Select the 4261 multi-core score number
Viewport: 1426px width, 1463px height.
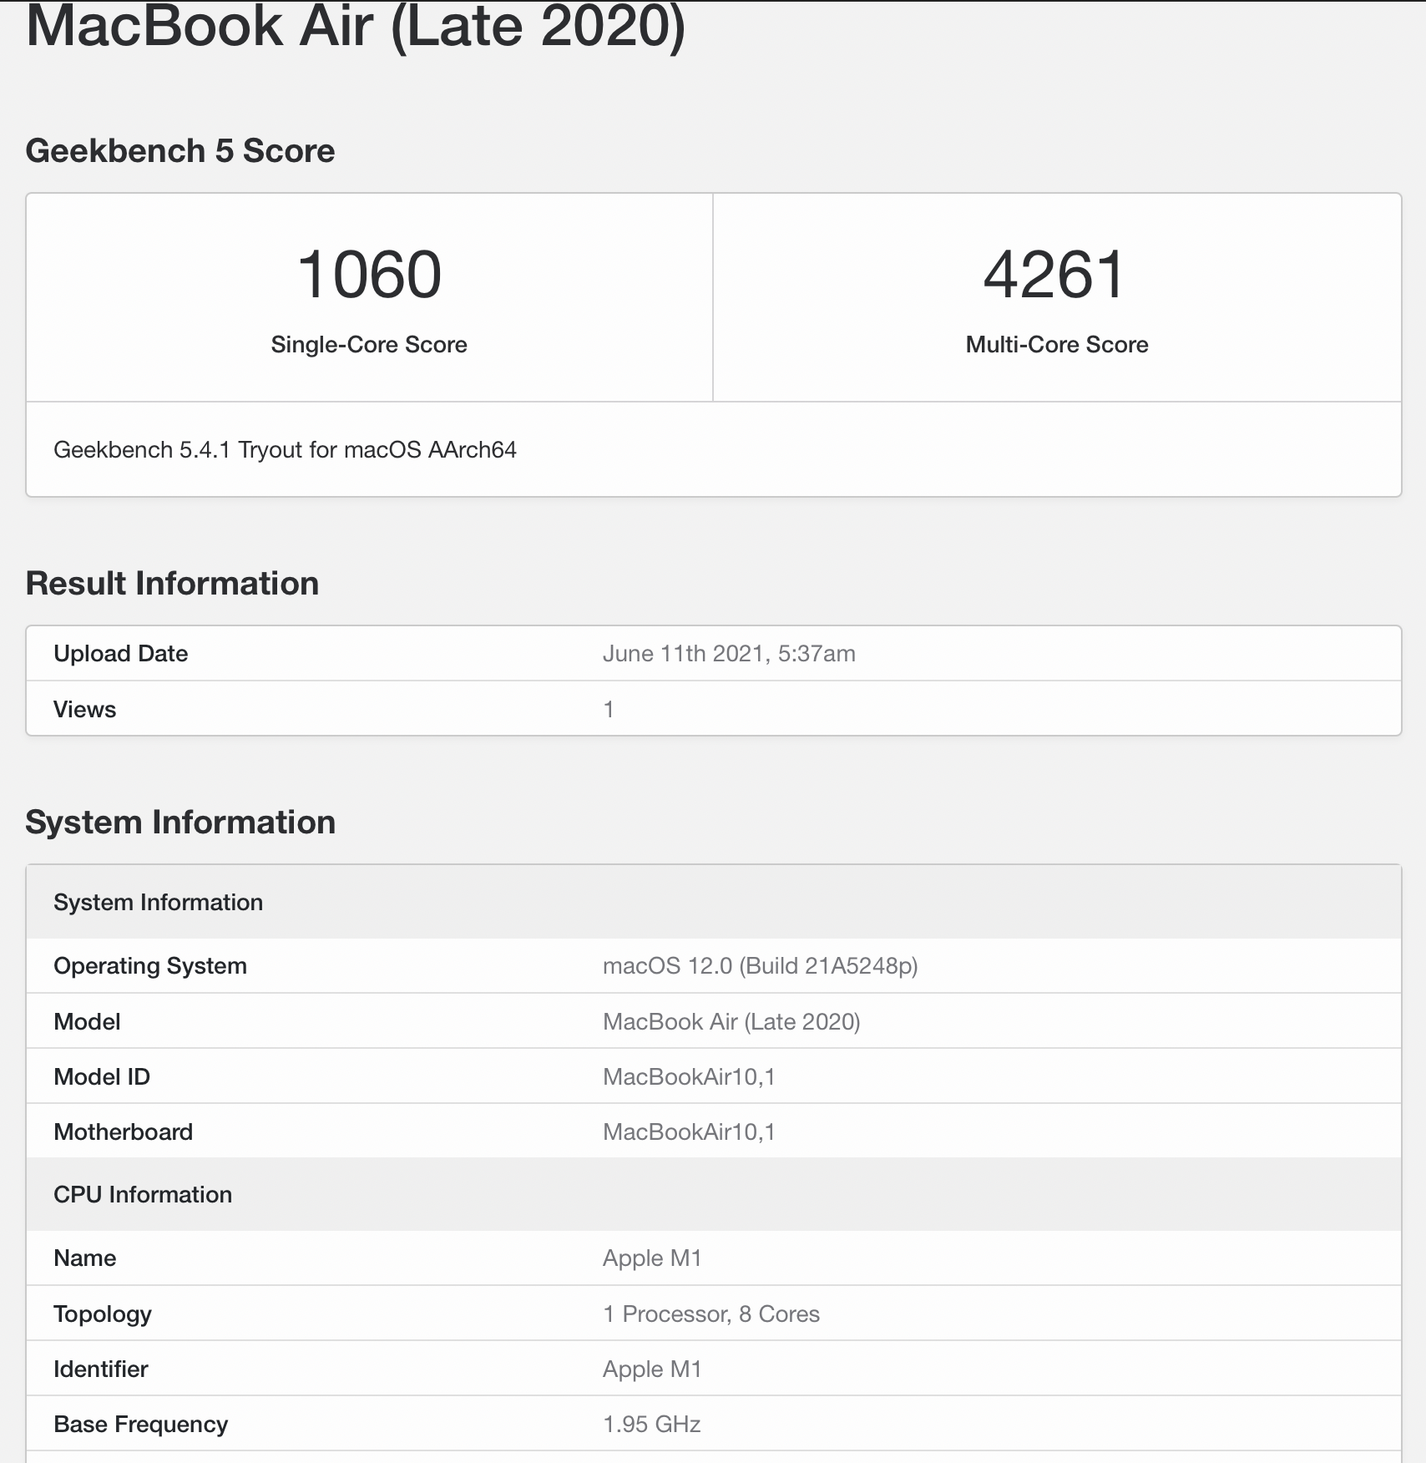(1055, 274)
